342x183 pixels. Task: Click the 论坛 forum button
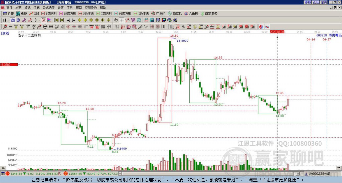point(316,2)
